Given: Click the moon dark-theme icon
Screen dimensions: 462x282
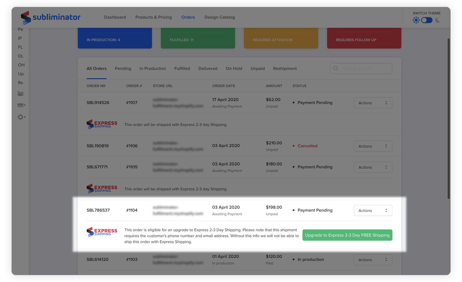Looking at the screenshot, I should click(x=438, y=20).
